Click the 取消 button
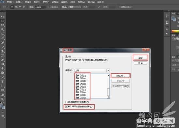The width and height of the screenshot is (179, 128). click(140, 63)
